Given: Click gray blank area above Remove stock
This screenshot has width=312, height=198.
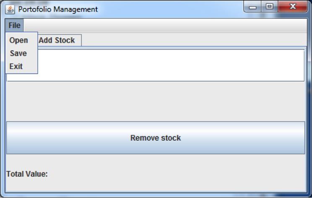Looking at the screenshot, I should (155, 101).
